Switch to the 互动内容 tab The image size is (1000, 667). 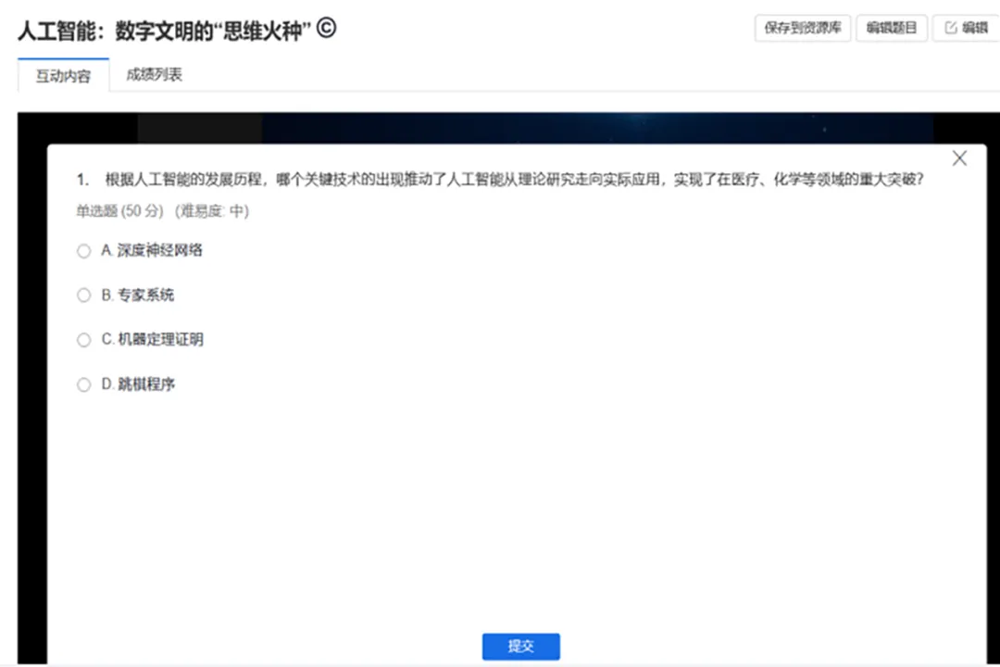click(63, 76)
